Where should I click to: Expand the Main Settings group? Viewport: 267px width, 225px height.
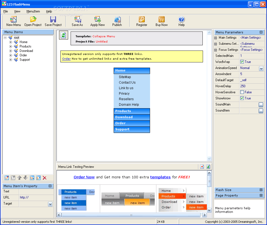click(216, 38)
